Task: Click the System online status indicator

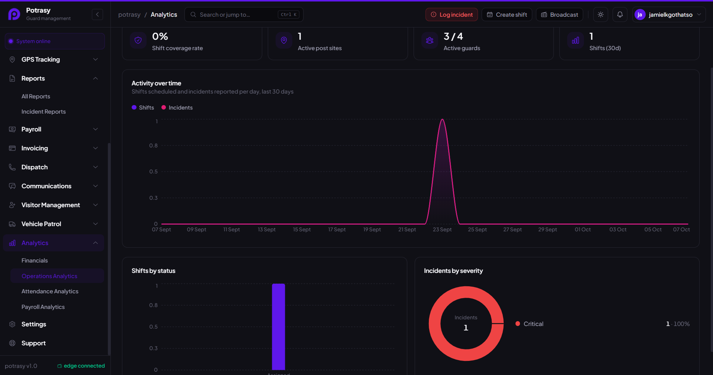Action: click(55, 41)
